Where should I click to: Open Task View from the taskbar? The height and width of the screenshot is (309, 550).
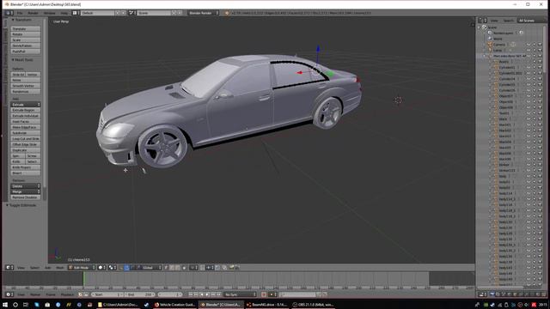point(26,305)
